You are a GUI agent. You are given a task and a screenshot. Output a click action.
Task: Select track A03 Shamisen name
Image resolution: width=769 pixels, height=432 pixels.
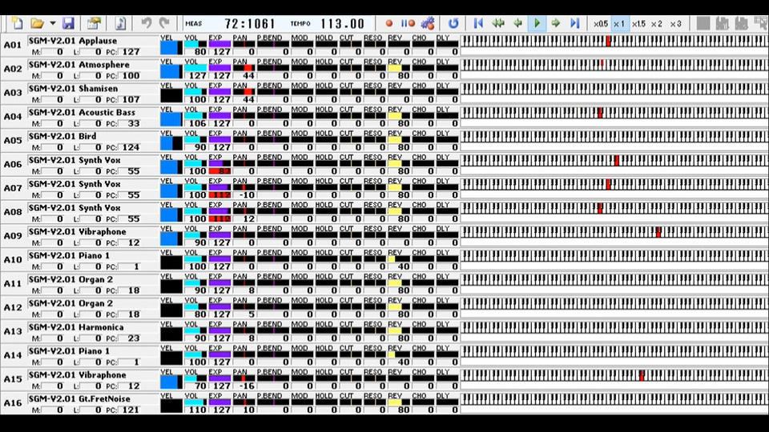(x=73, y=89)
